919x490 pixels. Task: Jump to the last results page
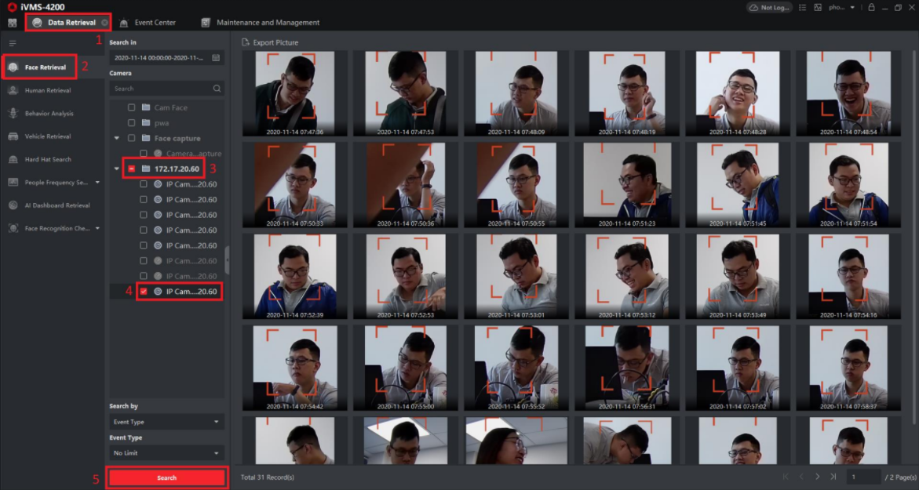pos(833,477)
